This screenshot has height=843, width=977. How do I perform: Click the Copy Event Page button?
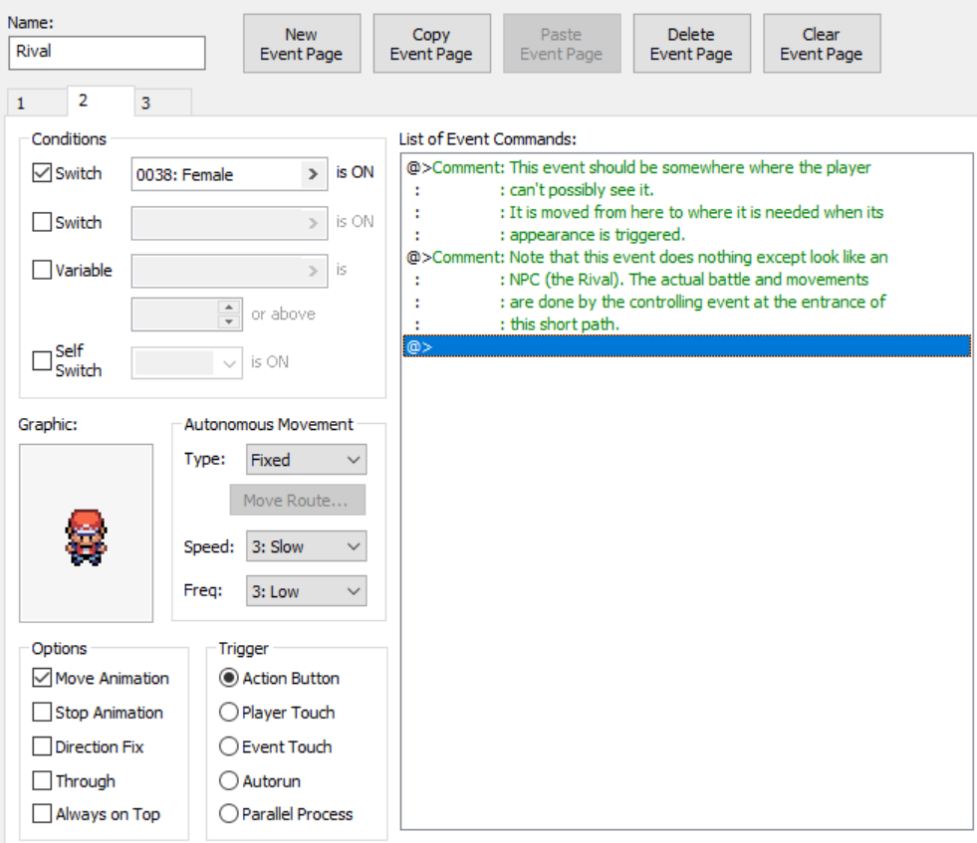pos(431,44)
